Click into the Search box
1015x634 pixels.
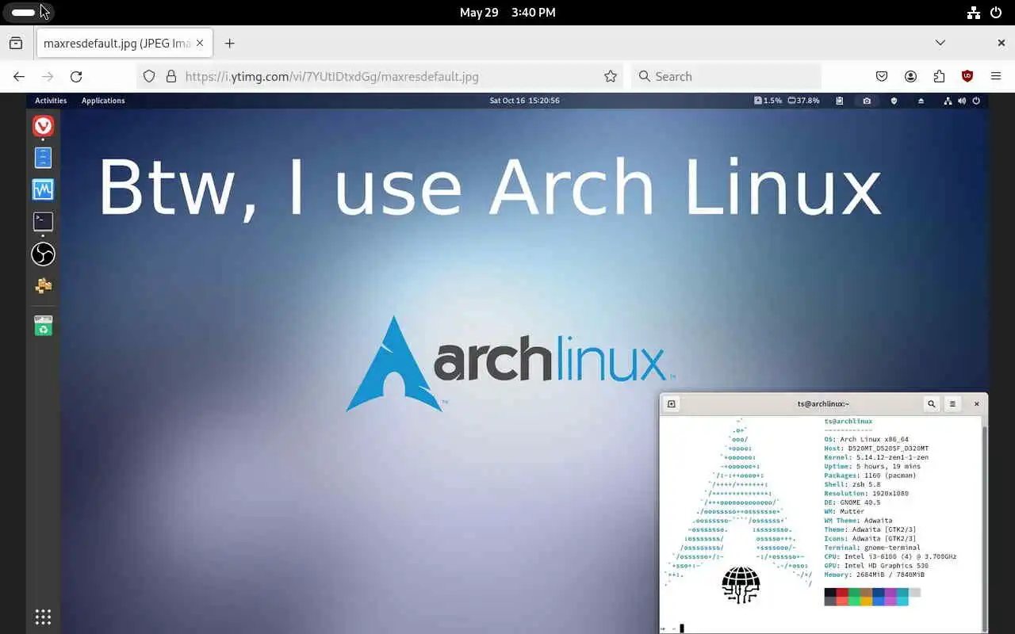point(726,76)
